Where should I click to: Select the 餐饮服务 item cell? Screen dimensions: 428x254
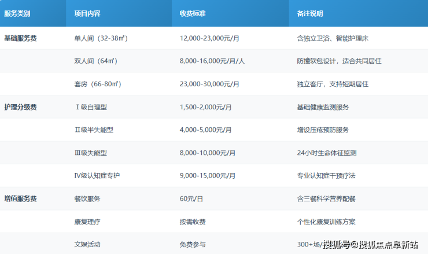(x=87, y=198)
